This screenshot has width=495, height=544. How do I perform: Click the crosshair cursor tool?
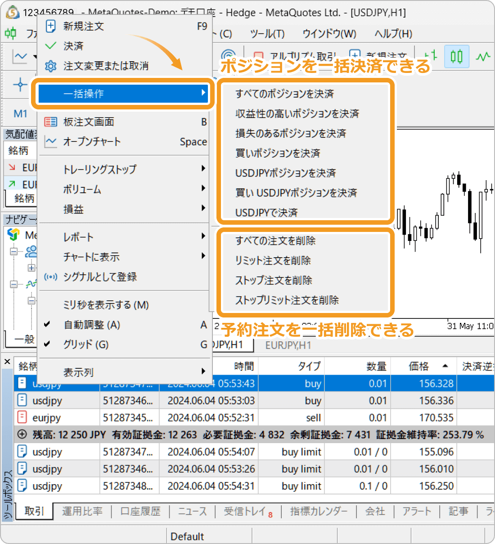pyautogui.click(x=20, y=85)
